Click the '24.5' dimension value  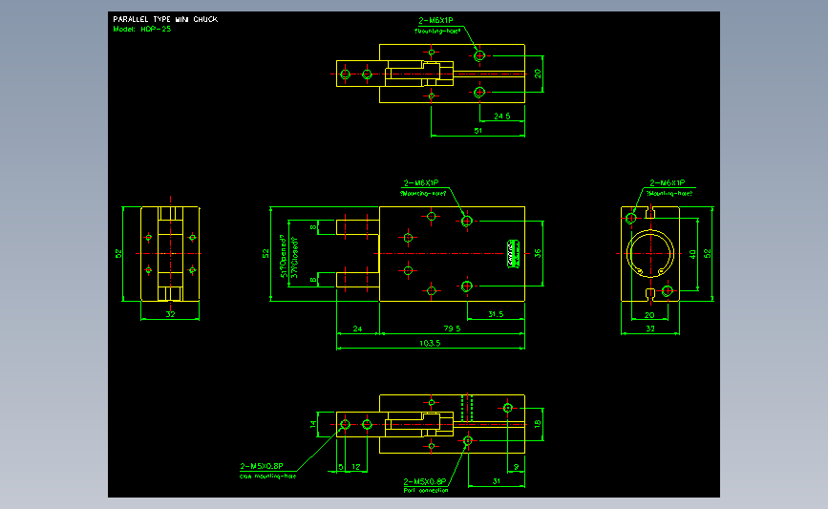502,117
